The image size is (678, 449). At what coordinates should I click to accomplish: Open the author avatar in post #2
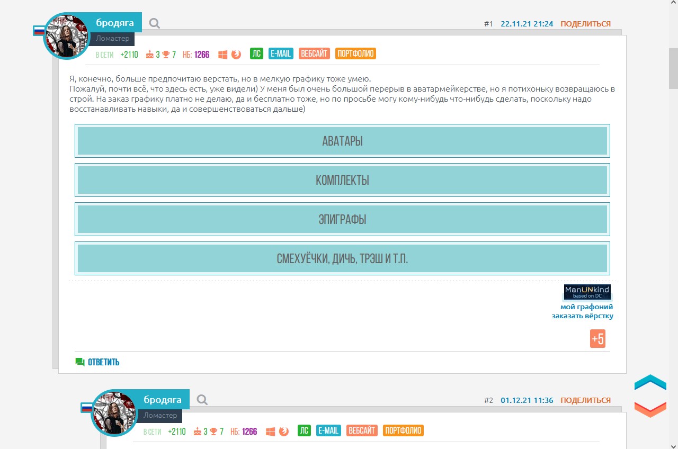coord(114,413)
